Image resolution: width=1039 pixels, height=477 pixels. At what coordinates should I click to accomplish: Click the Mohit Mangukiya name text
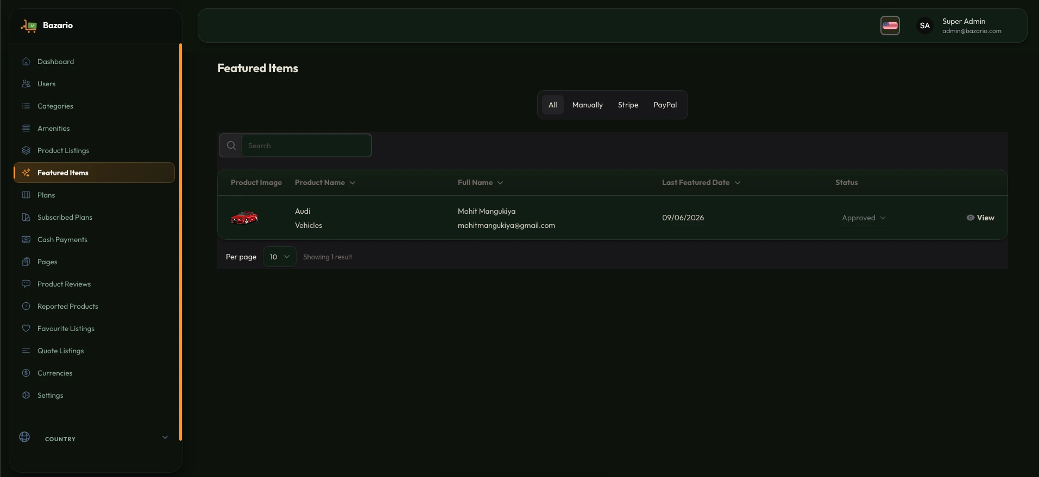click(x=487, y=211)
